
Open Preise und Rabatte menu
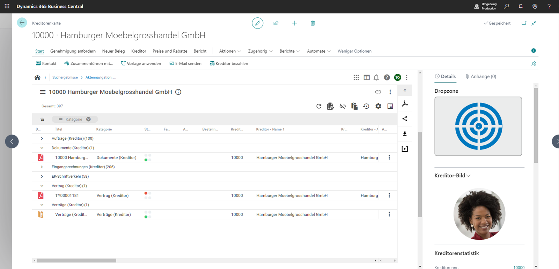[x=170, y=51]
